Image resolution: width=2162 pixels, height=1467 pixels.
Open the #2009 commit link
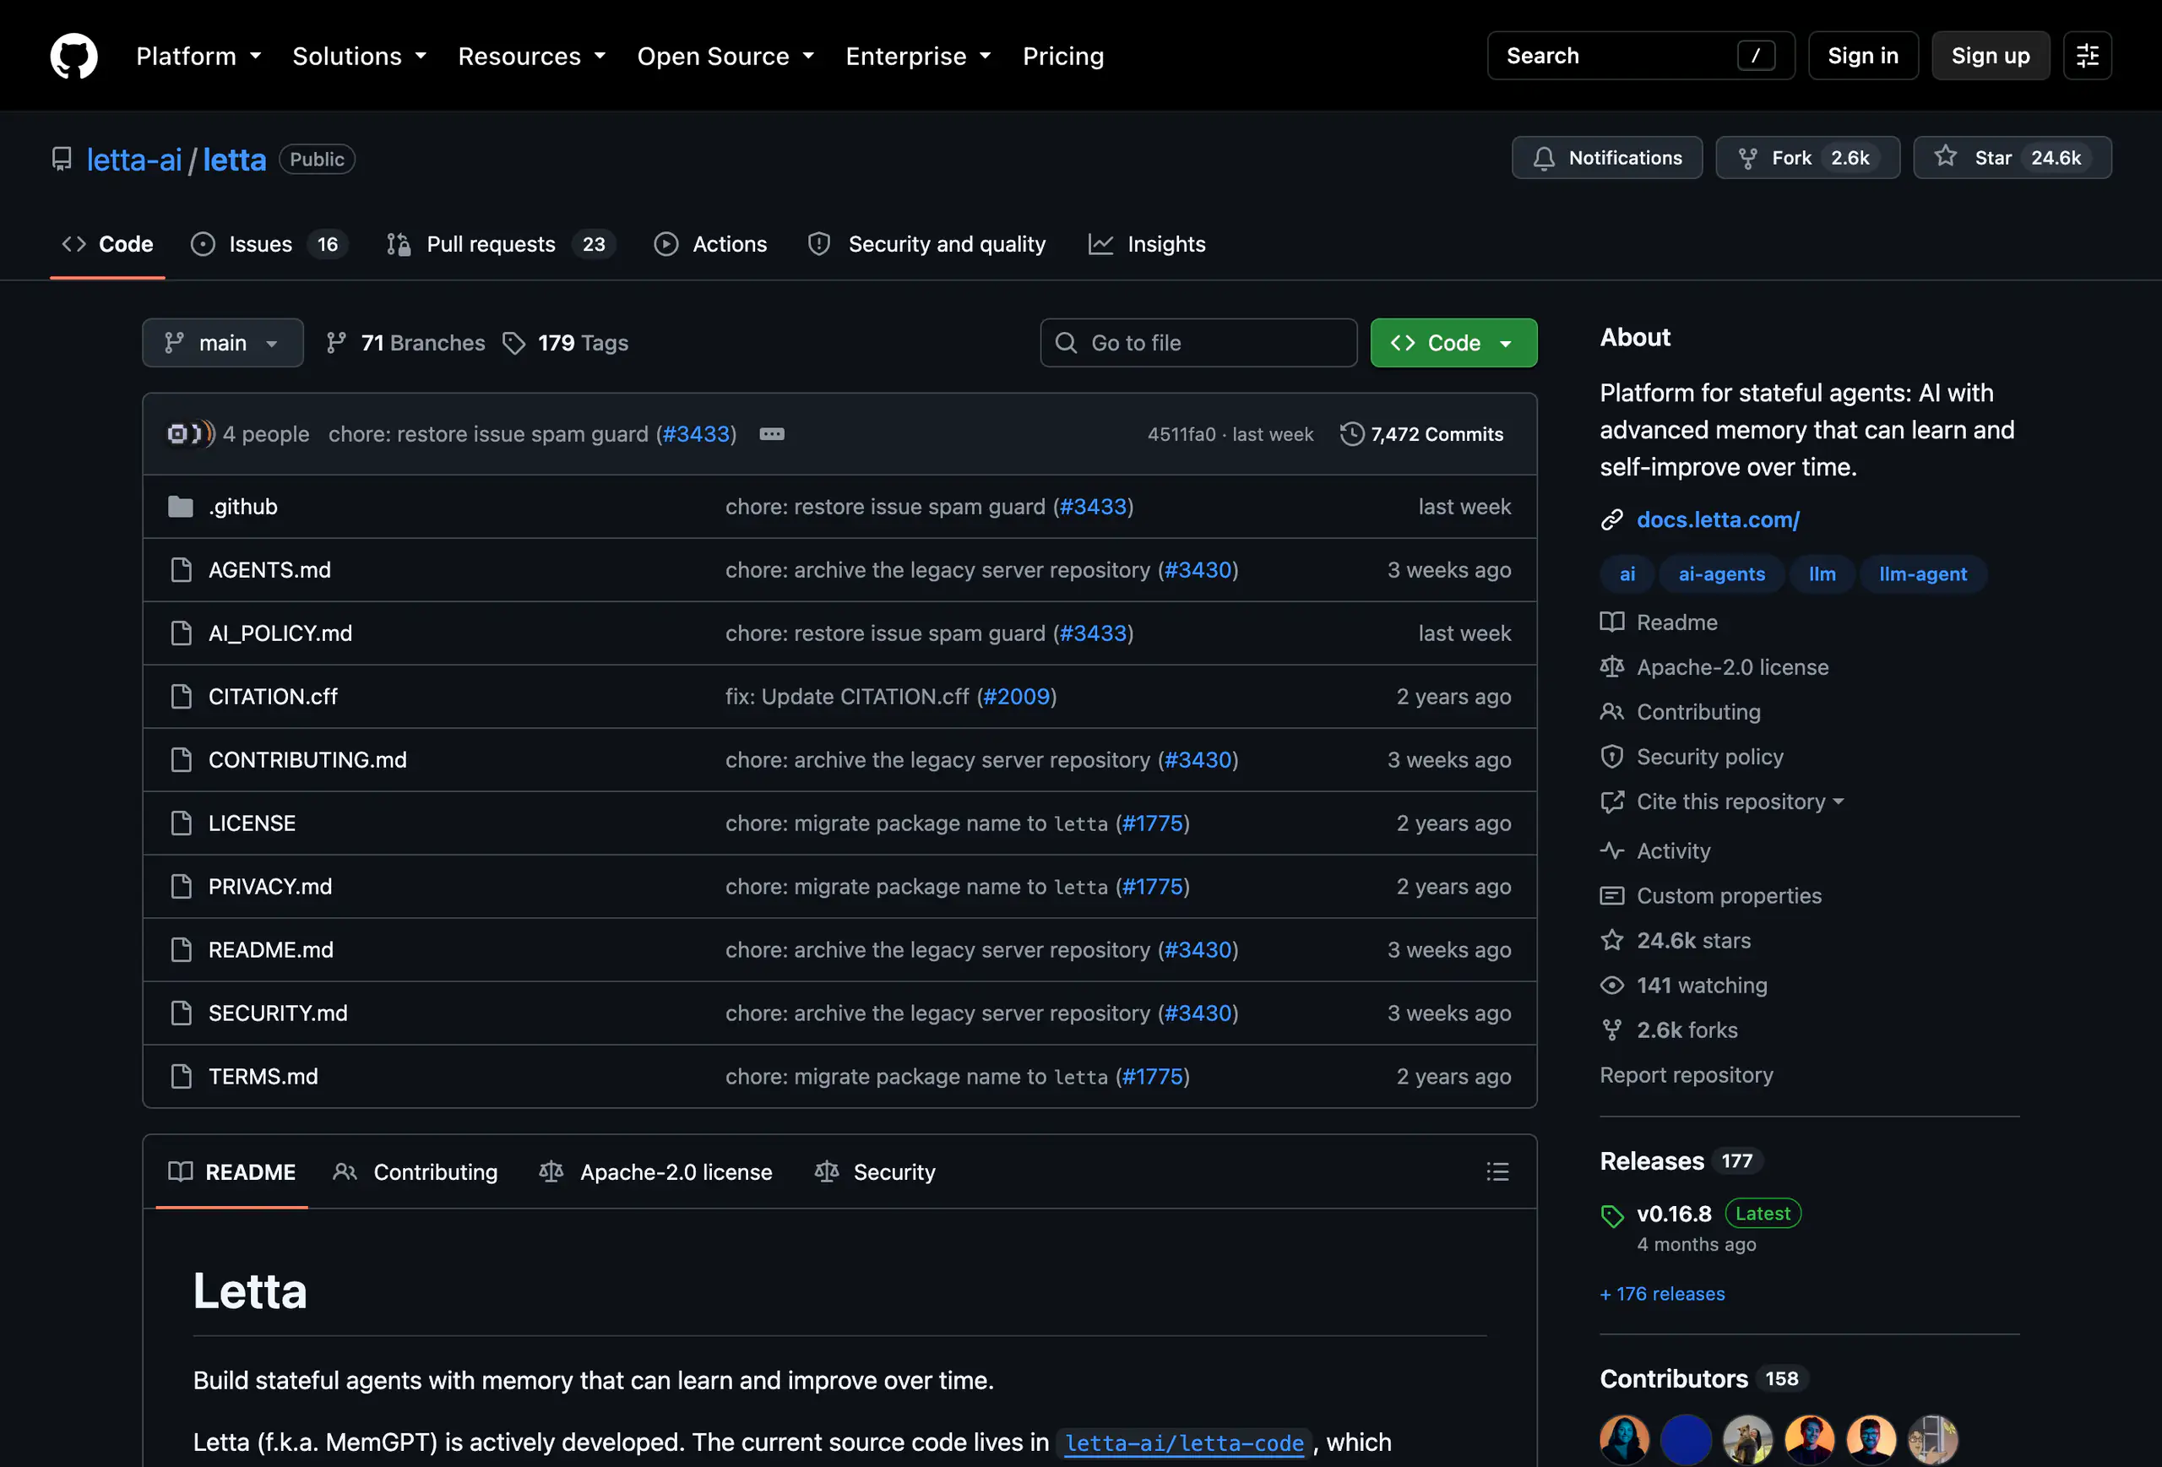pyautogui.click(x=1016, y=697)
